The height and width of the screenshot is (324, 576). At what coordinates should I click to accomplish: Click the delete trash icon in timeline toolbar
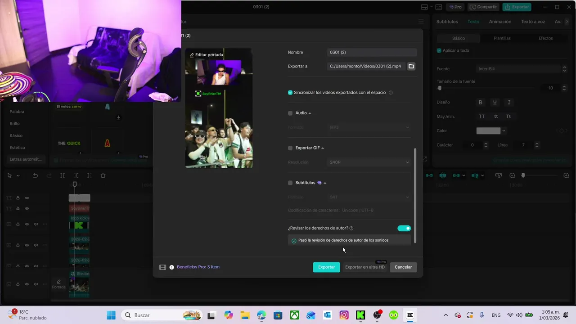(103, 175)
